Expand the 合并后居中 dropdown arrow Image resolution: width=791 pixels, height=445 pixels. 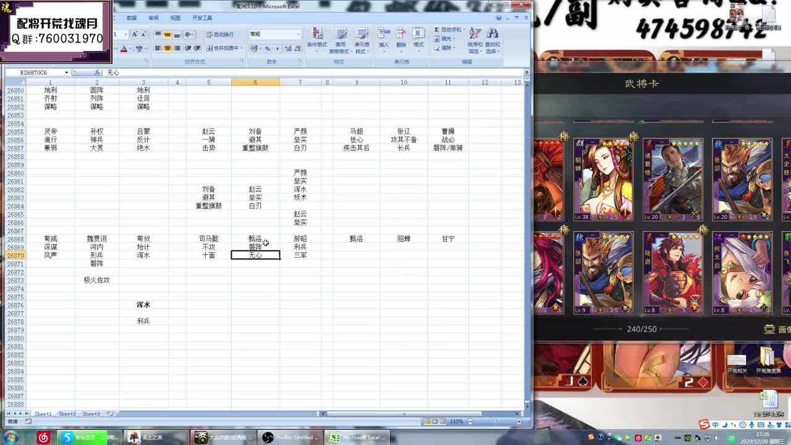pyautogui.click(x=242, y=48)
